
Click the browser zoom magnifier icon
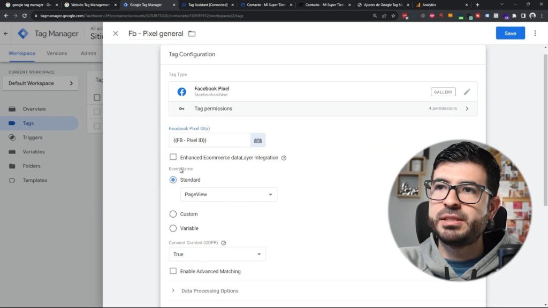click(375, 16)
